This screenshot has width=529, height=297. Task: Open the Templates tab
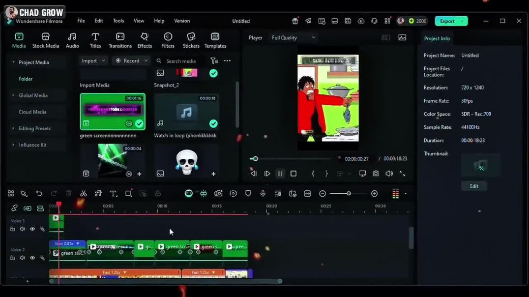(215, 40)
